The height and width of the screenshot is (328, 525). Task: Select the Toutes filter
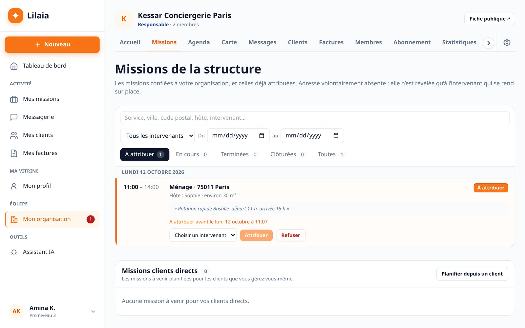tap(331, 154)
